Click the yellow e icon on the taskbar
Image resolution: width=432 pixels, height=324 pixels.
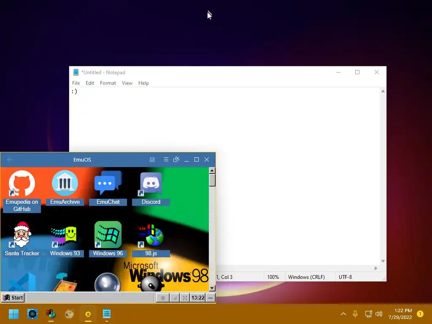point(88,314)
